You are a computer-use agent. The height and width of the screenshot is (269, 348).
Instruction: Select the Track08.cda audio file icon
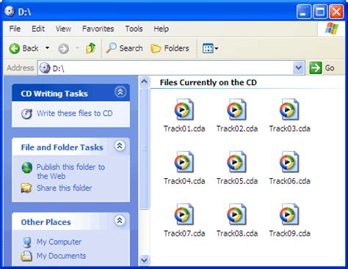(x=236, y=214)
